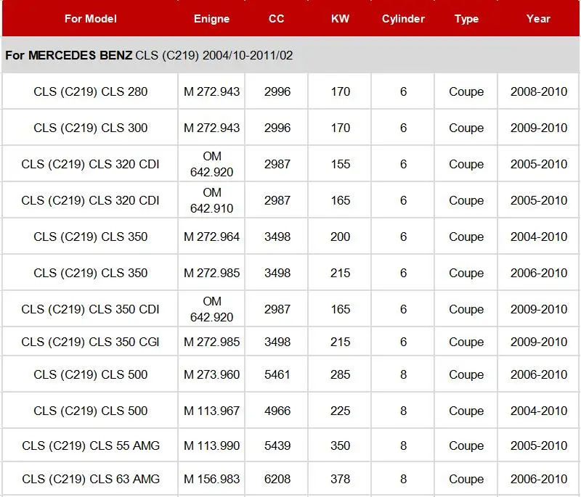Click the 'Type' column header
The image size is (581, 497).
(x=466, y=19)
